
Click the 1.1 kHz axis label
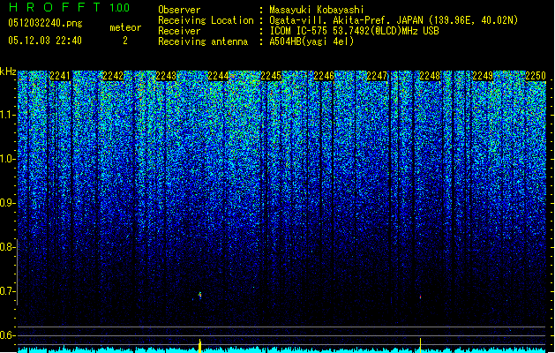[8, 115]
